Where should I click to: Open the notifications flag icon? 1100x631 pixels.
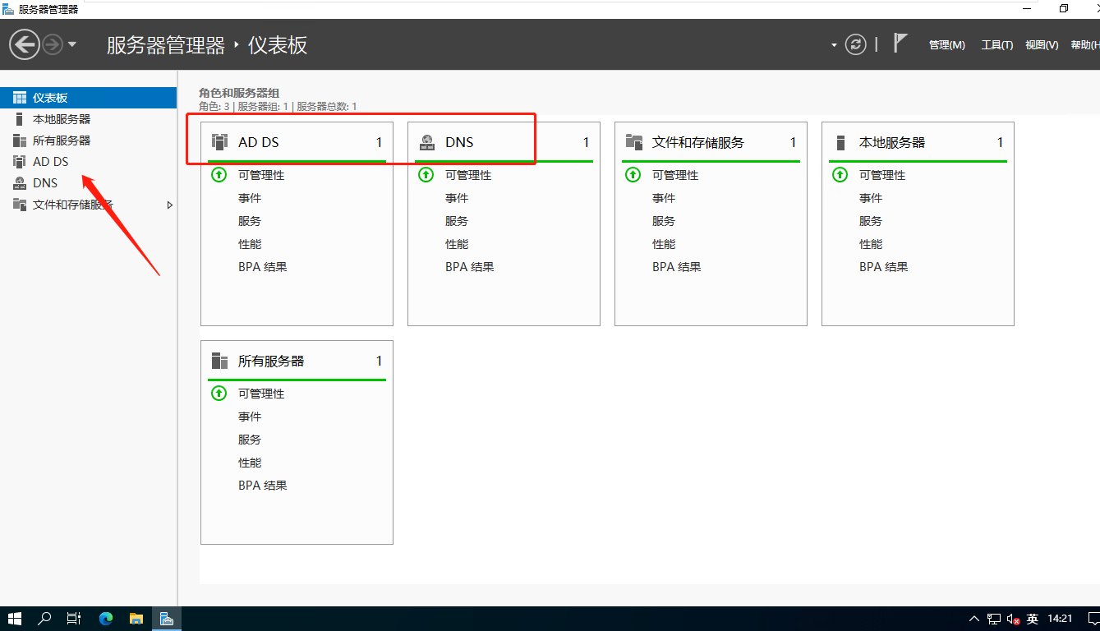tap(900, 44)
